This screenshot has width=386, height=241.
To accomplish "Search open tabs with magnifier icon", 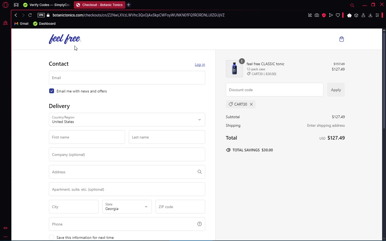I will click(x=352, y=5).
